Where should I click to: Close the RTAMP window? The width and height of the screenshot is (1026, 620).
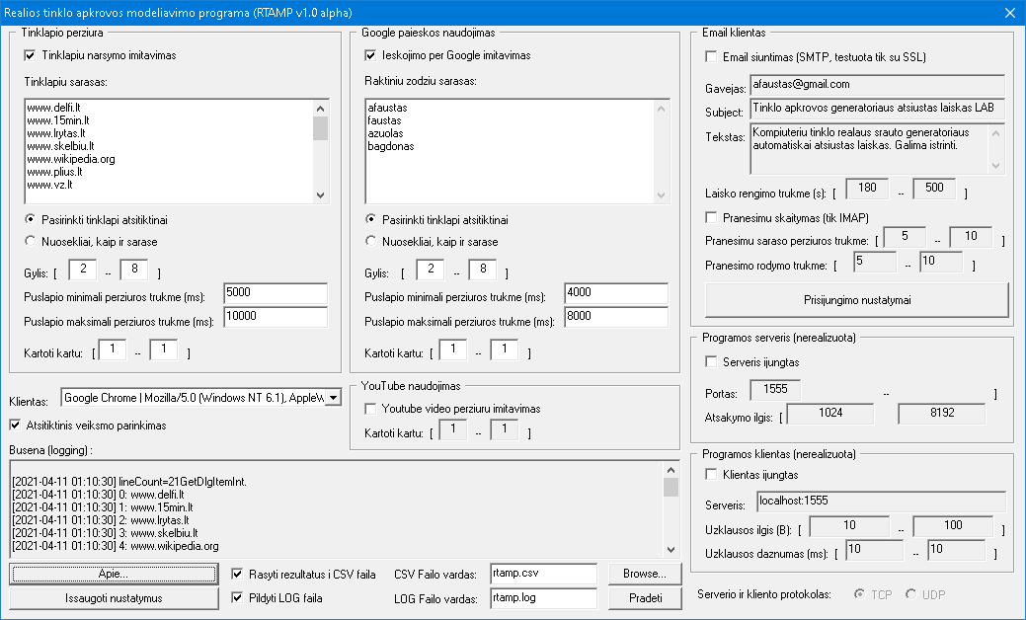coord(1009,13)
